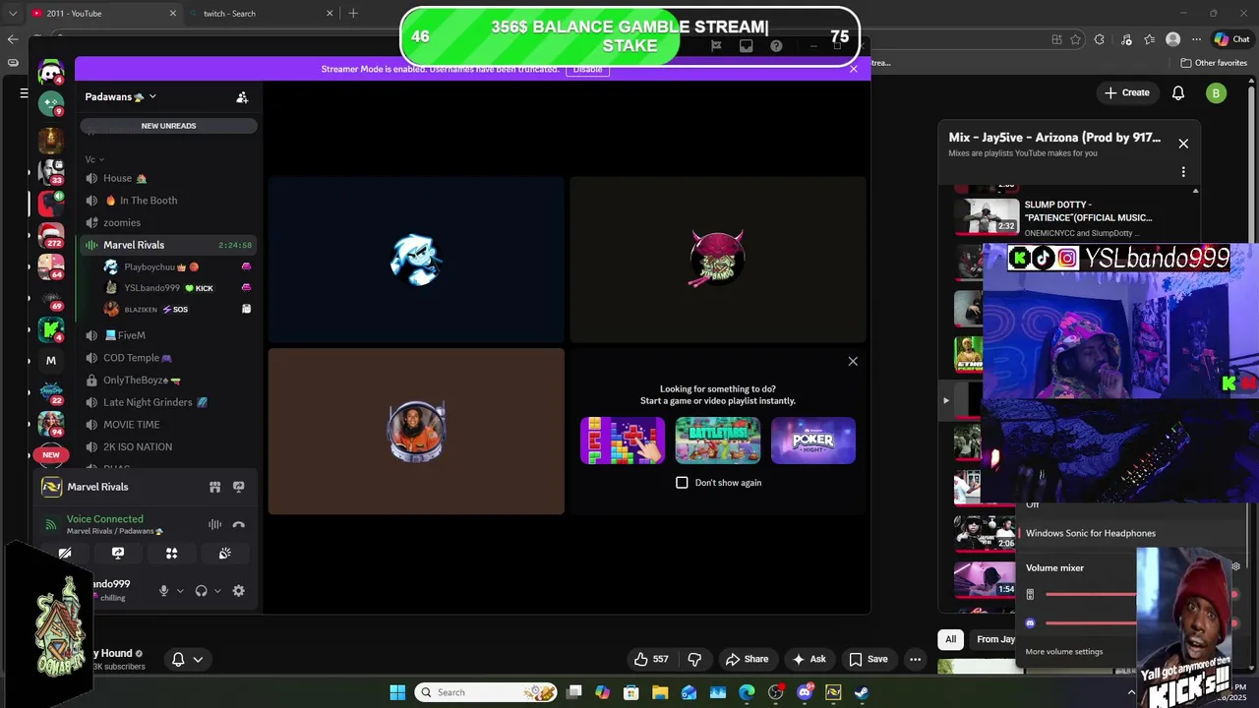Join the FiveM voice channel
Viewport: 1259px width, 708px height.
point(167,335)
